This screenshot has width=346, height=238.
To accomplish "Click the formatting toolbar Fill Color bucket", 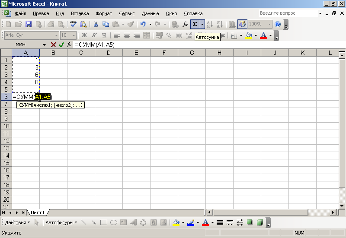I will tap(249, 35).
